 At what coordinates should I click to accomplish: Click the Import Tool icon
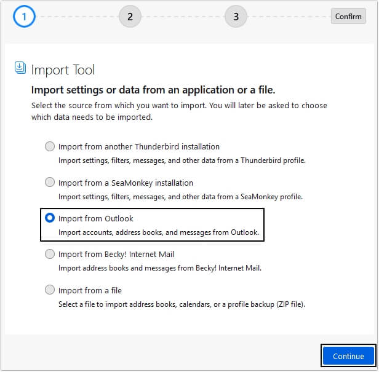click(x=20, y=68)
